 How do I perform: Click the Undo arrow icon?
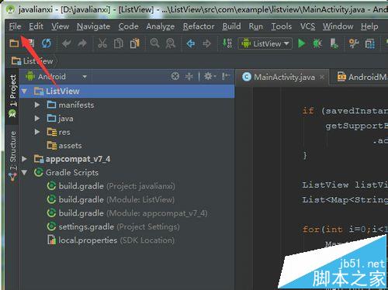click(x=67, y=43)
